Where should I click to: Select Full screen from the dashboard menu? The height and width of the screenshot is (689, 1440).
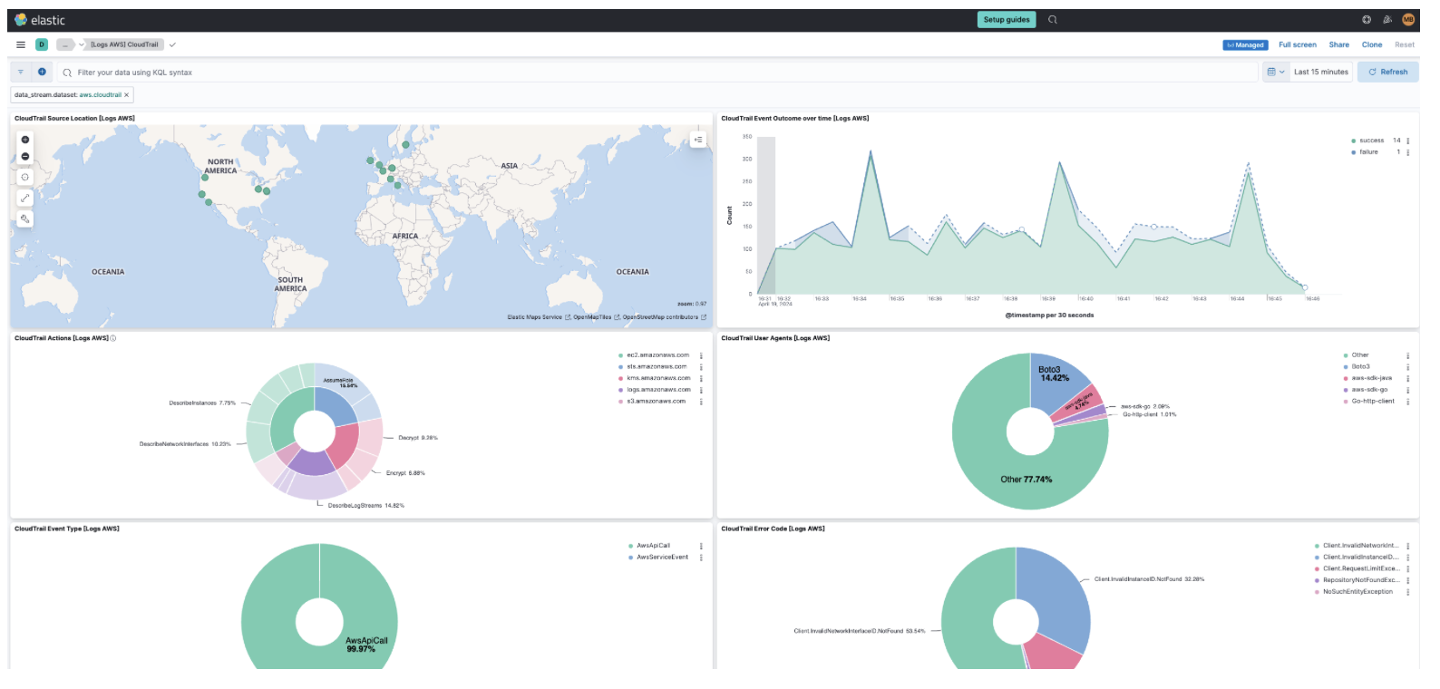tap(1297, 44)
